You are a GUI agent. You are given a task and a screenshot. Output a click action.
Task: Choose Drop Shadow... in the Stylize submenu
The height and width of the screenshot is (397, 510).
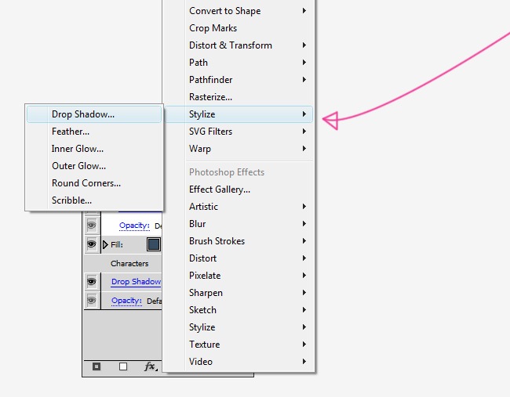point(94,114)
